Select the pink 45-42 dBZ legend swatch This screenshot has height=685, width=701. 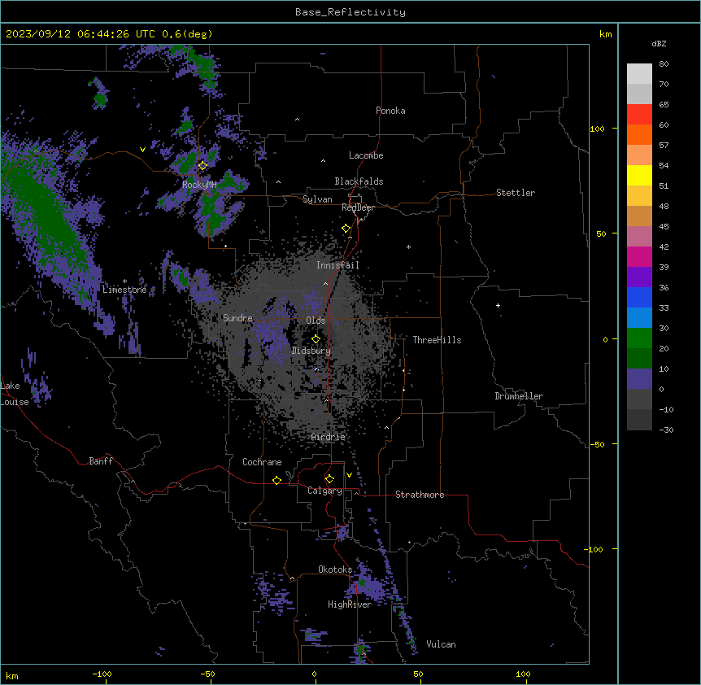click(x=639, y=237)
